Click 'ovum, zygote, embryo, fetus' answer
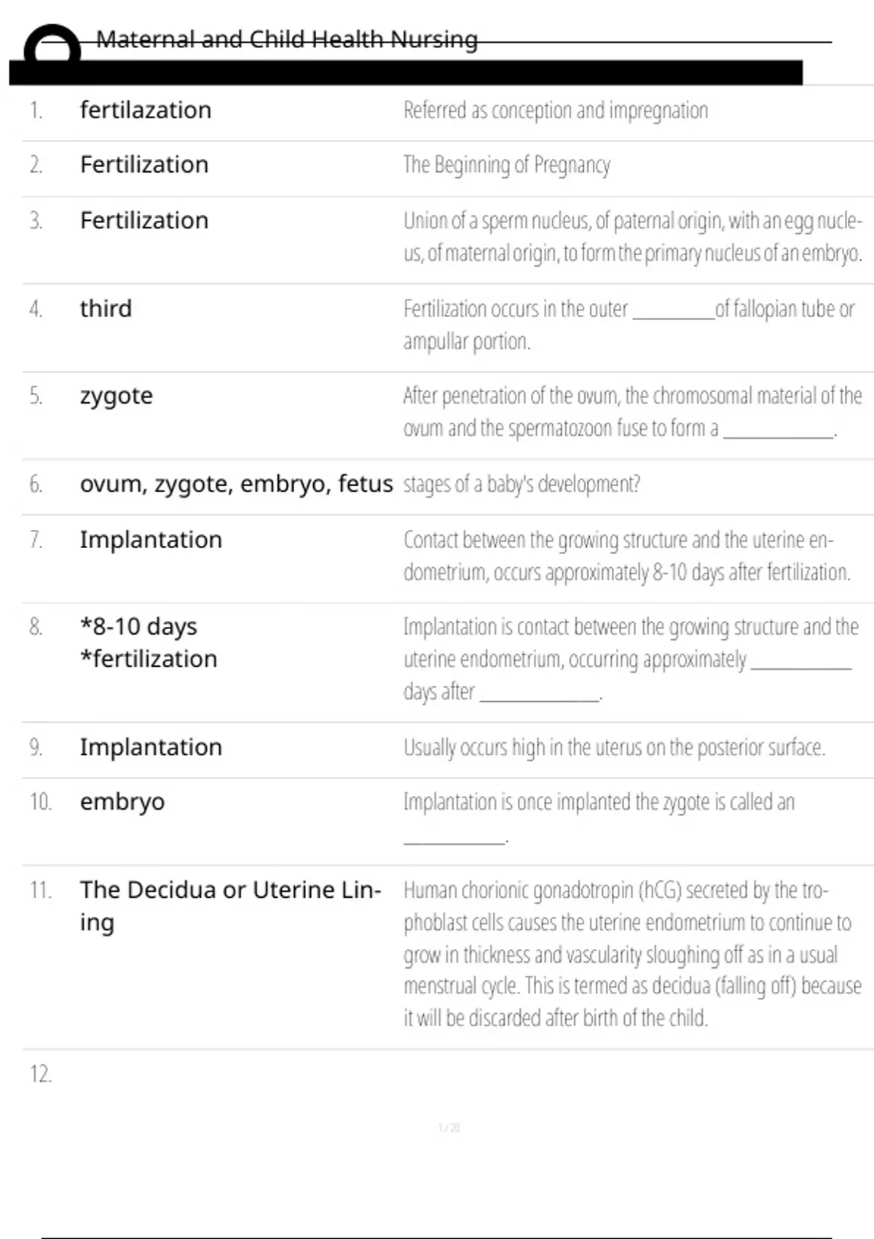 coord(236,484)
